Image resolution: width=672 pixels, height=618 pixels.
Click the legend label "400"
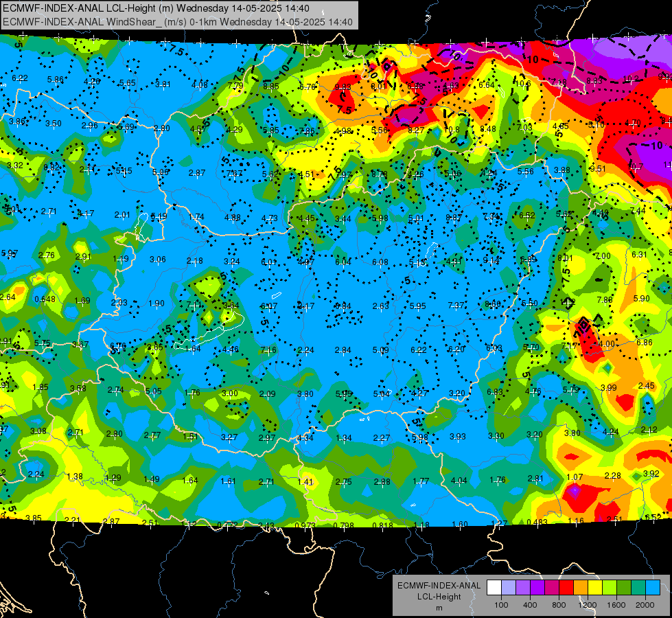[530, 605]
